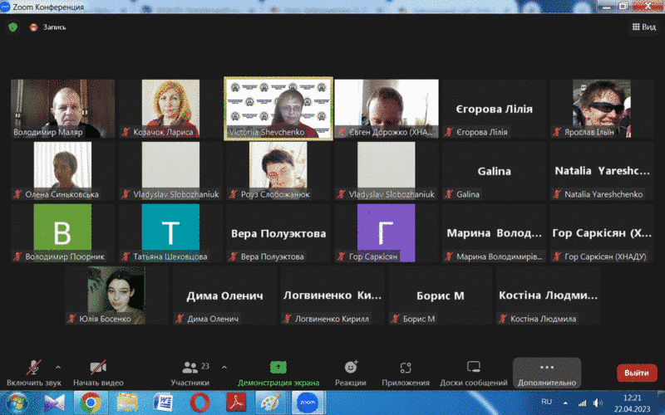Click the Запись recording indicator
665x415 pixels.
click(x=48, y=27)
